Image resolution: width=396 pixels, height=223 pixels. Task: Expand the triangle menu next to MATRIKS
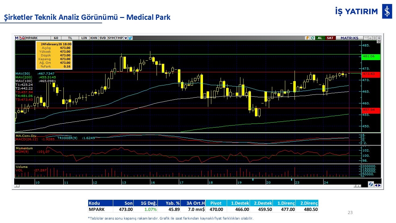[x=366, y=38]
